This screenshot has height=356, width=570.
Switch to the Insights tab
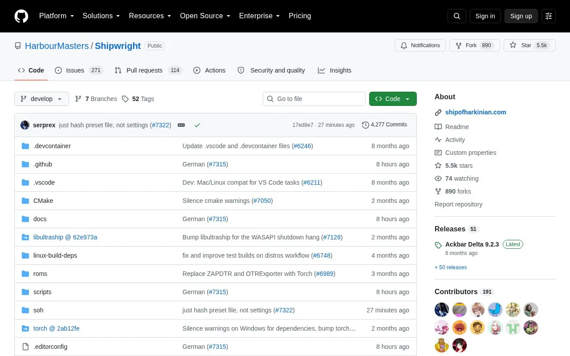[334, 70]
